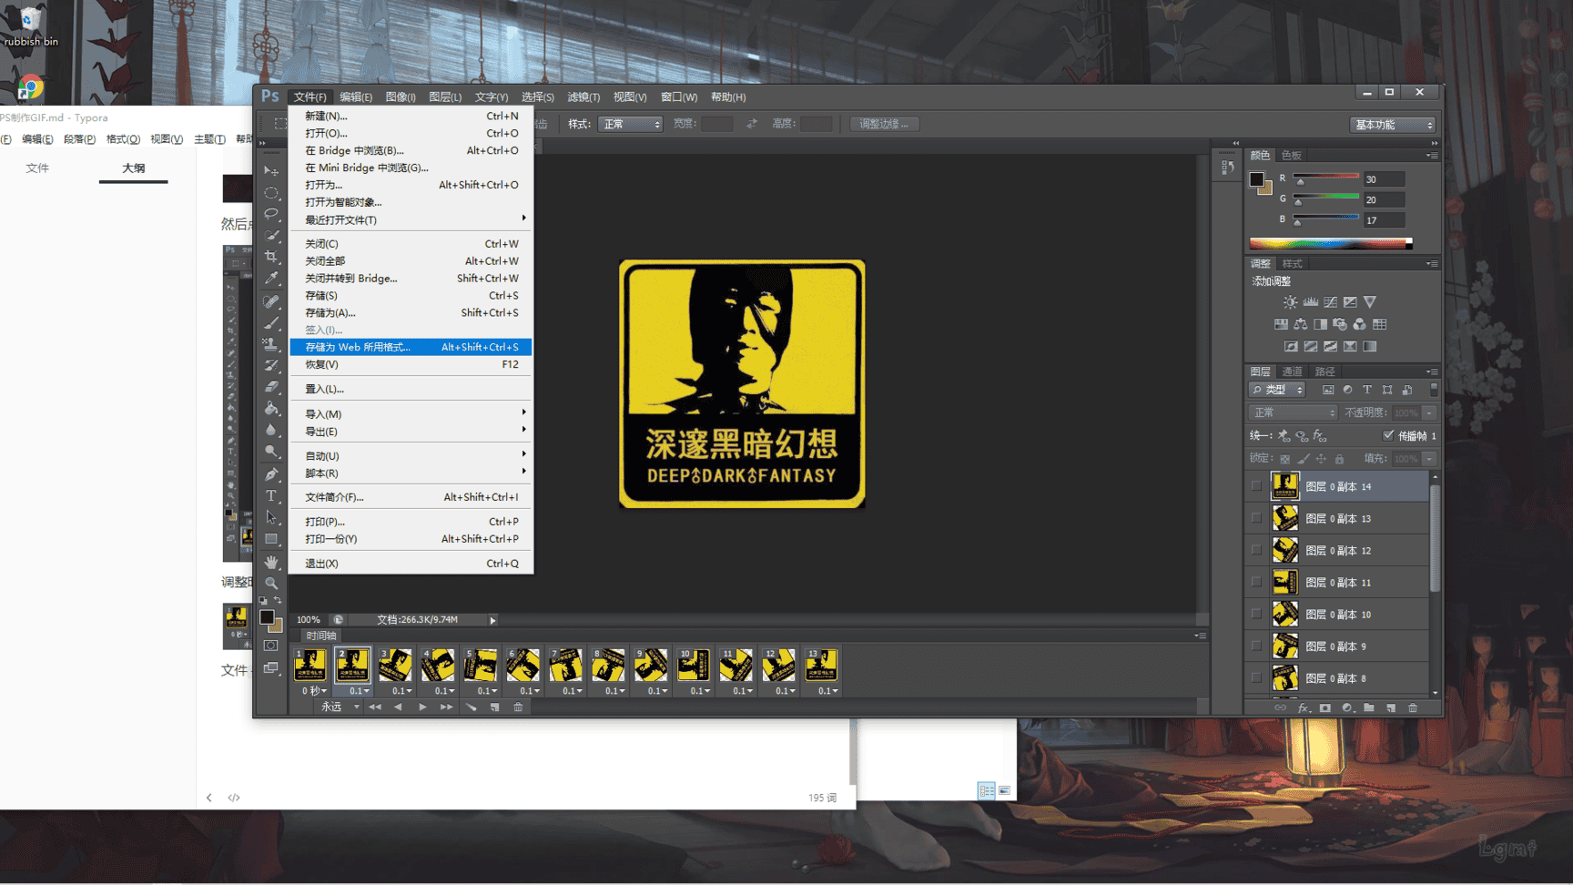Open Chrome from the desktop
This screenshot has height=885, width=1573.
tap(30, 87)
